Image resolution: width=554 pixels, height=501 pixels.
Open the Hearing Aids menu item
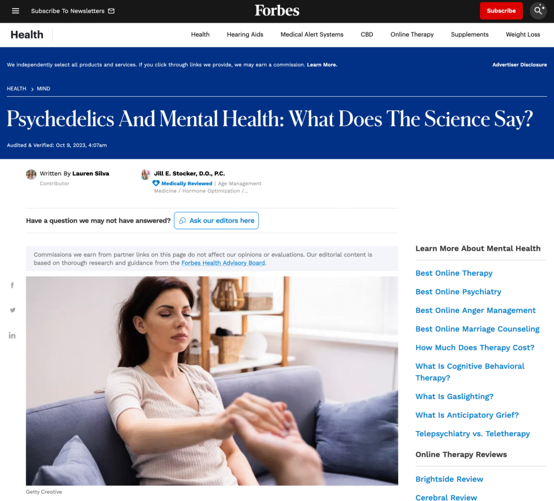point(245,35)
